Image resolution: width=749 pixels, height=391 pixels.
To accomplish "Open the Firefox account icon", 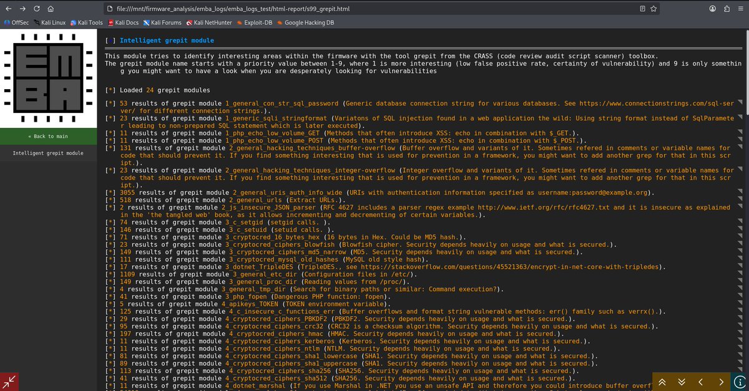I will 713,9.
